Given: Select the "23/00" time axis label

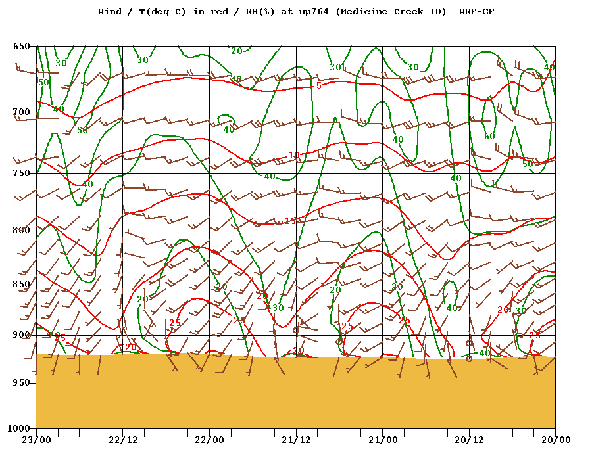Looking at the screenshot, I should [37, 440].
